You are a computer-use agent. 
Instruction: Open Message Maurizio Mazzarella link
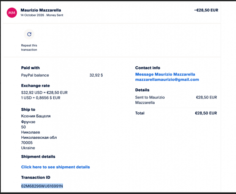pos(165,74)
